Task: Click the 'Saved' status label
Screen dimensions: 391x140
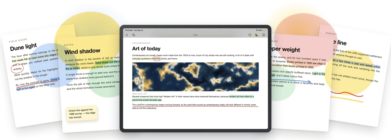Action: 195,35
